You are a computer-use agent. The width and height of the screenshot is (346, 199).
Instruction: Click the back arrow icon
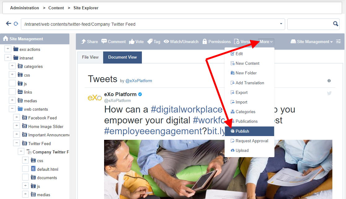coord(8,24)
